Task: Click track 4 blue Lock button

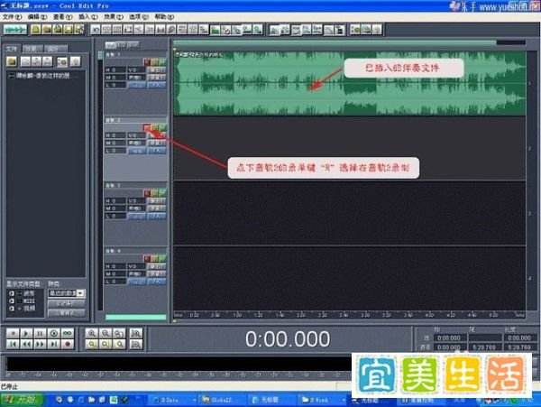Action: coord(137,282)
